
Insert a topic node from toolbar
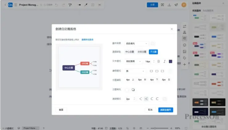(79, 5)
